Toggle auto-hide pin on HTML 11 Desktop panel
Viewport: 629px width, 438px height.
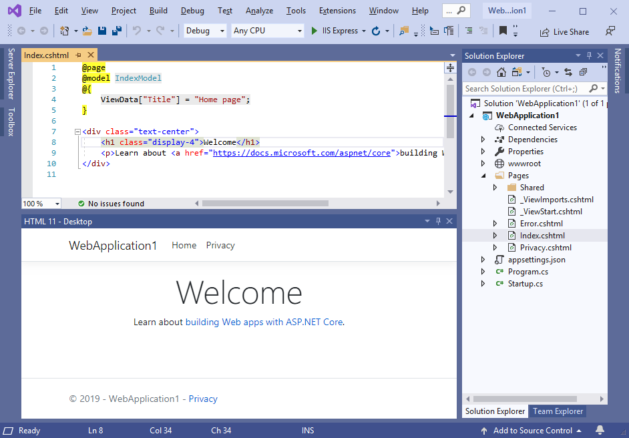coord(438,221)
